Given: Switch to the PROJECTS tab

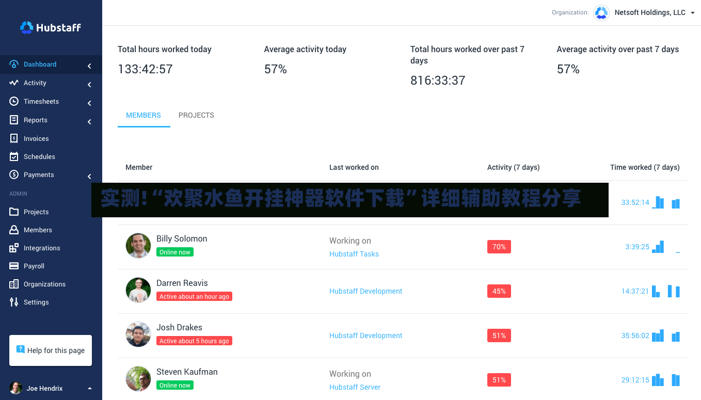Looking at the screenshot, I should pos(196,115).
